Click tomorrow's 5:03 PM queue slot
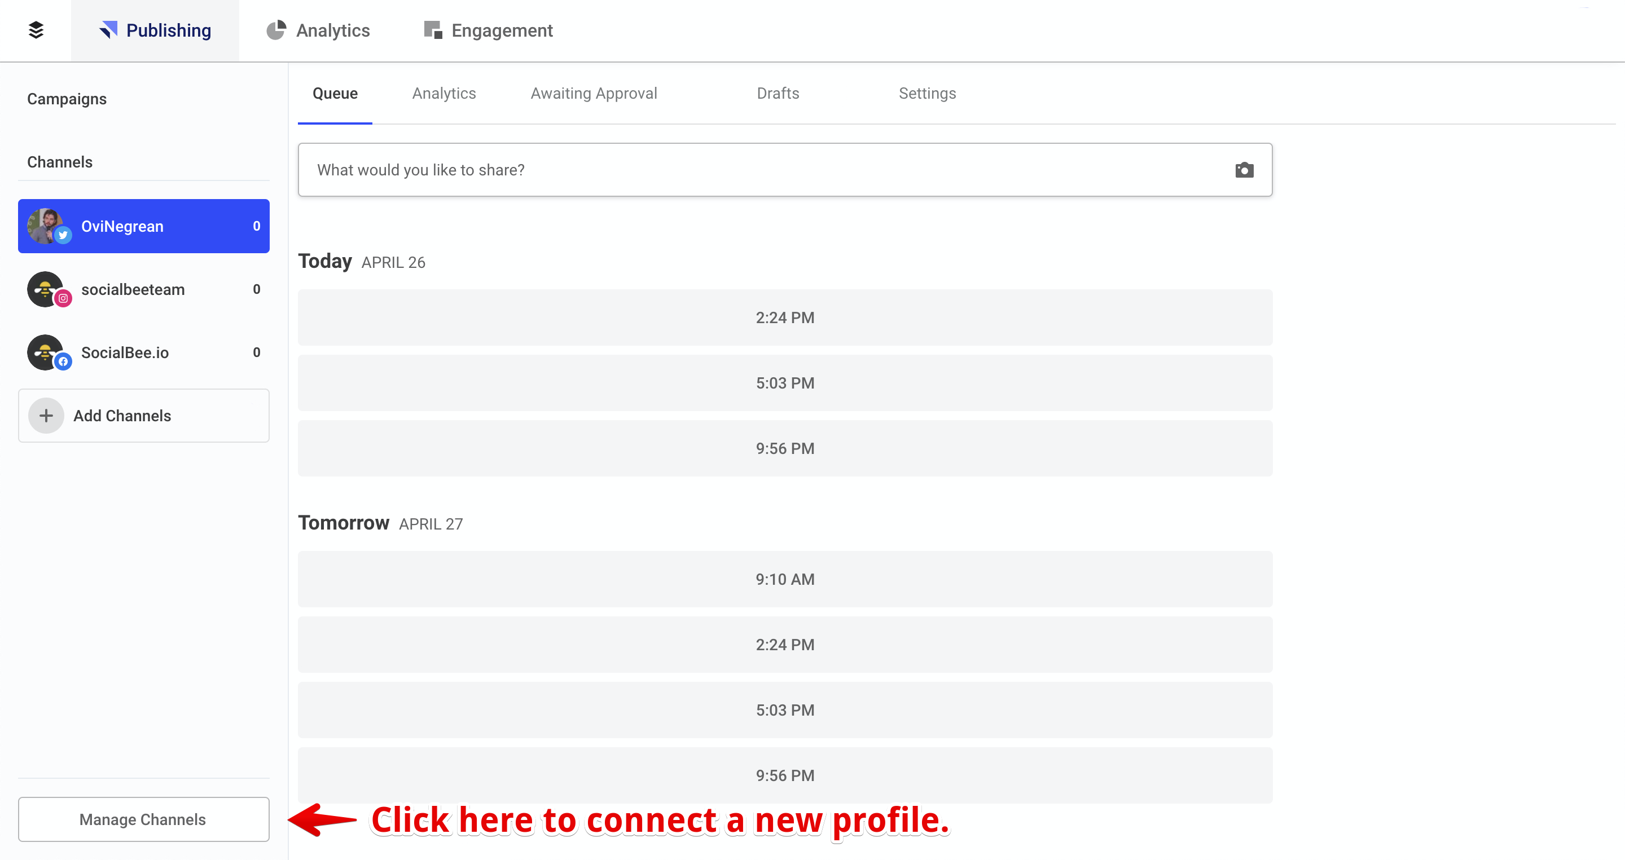Screen dimensions: 1625x860 coord(785,710)
